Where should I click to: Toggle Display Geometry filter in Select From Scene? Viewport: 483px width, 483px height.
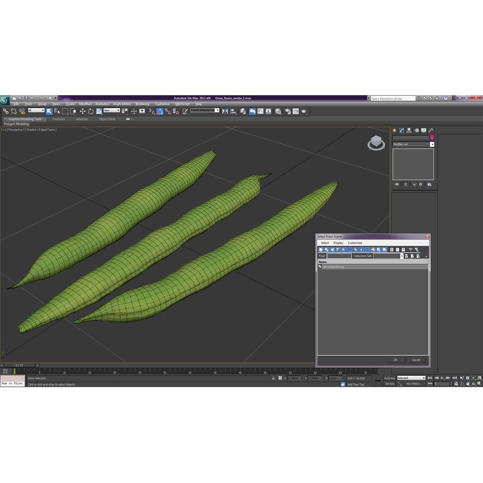coord(321,250)
